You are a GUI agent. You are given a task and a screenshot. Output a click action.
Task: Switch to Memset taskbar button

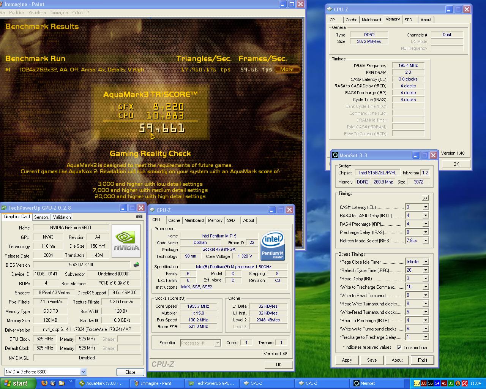tap(376, 383)
